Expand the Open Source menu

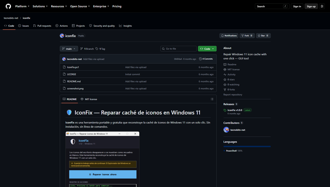click(x=80, y=6)
